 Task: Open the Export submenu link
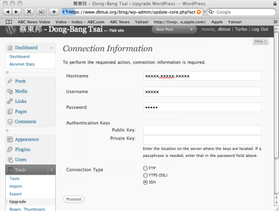(16, 194)
